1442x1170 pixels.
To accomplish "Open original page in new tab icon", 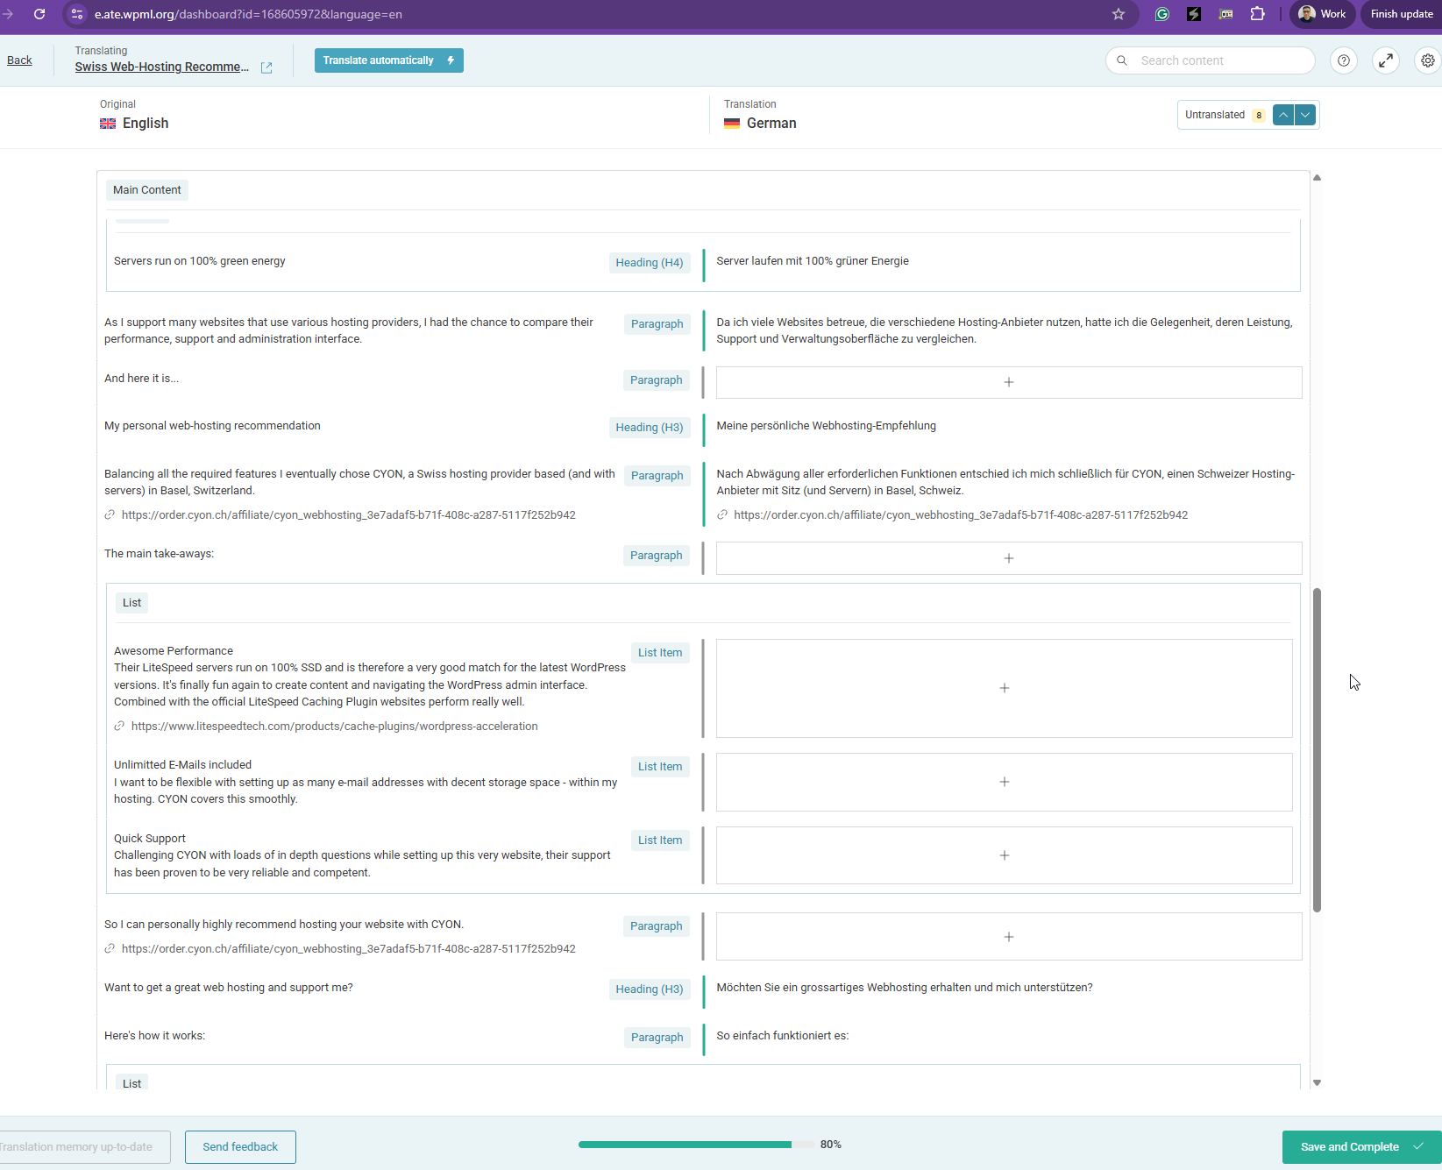I will coord(266,67).
